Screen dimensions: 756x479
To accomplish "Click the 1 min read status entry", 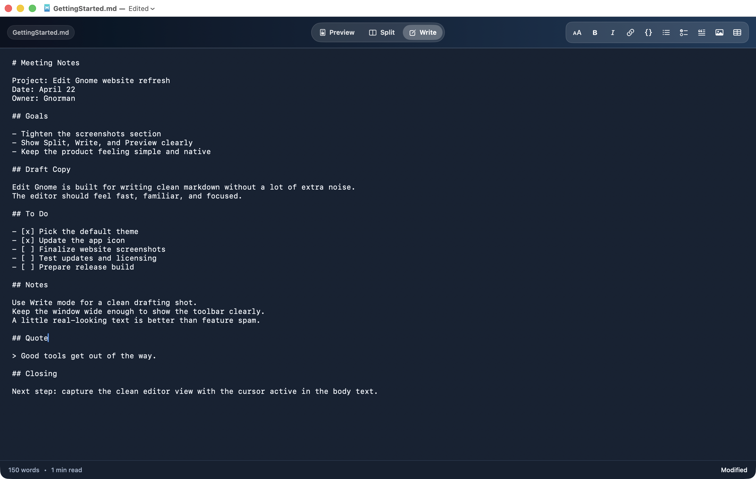I will click(x=67, y=470).
